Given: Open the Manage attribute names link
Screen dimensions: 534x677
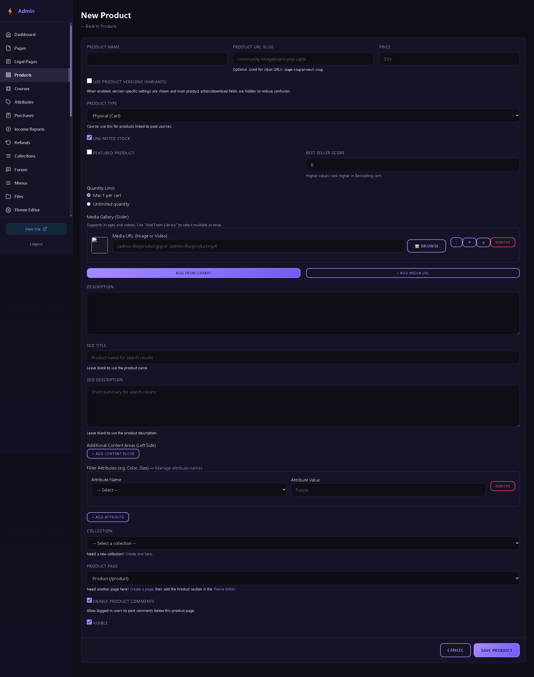Looking at the screenshot, I should pos(179,468).
